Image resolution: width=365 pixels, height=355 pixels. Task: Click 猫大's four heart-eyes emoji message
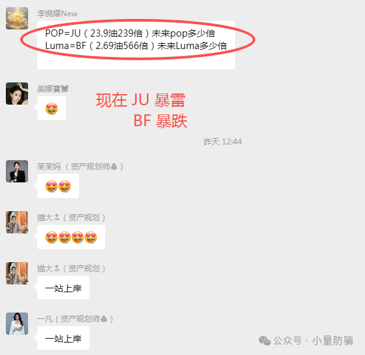pos(71,237)
